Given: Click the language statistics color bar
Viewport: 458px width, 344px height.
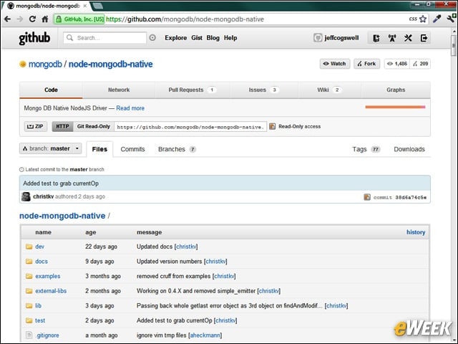Looking at the screenshot, I should tap(395, 107).
